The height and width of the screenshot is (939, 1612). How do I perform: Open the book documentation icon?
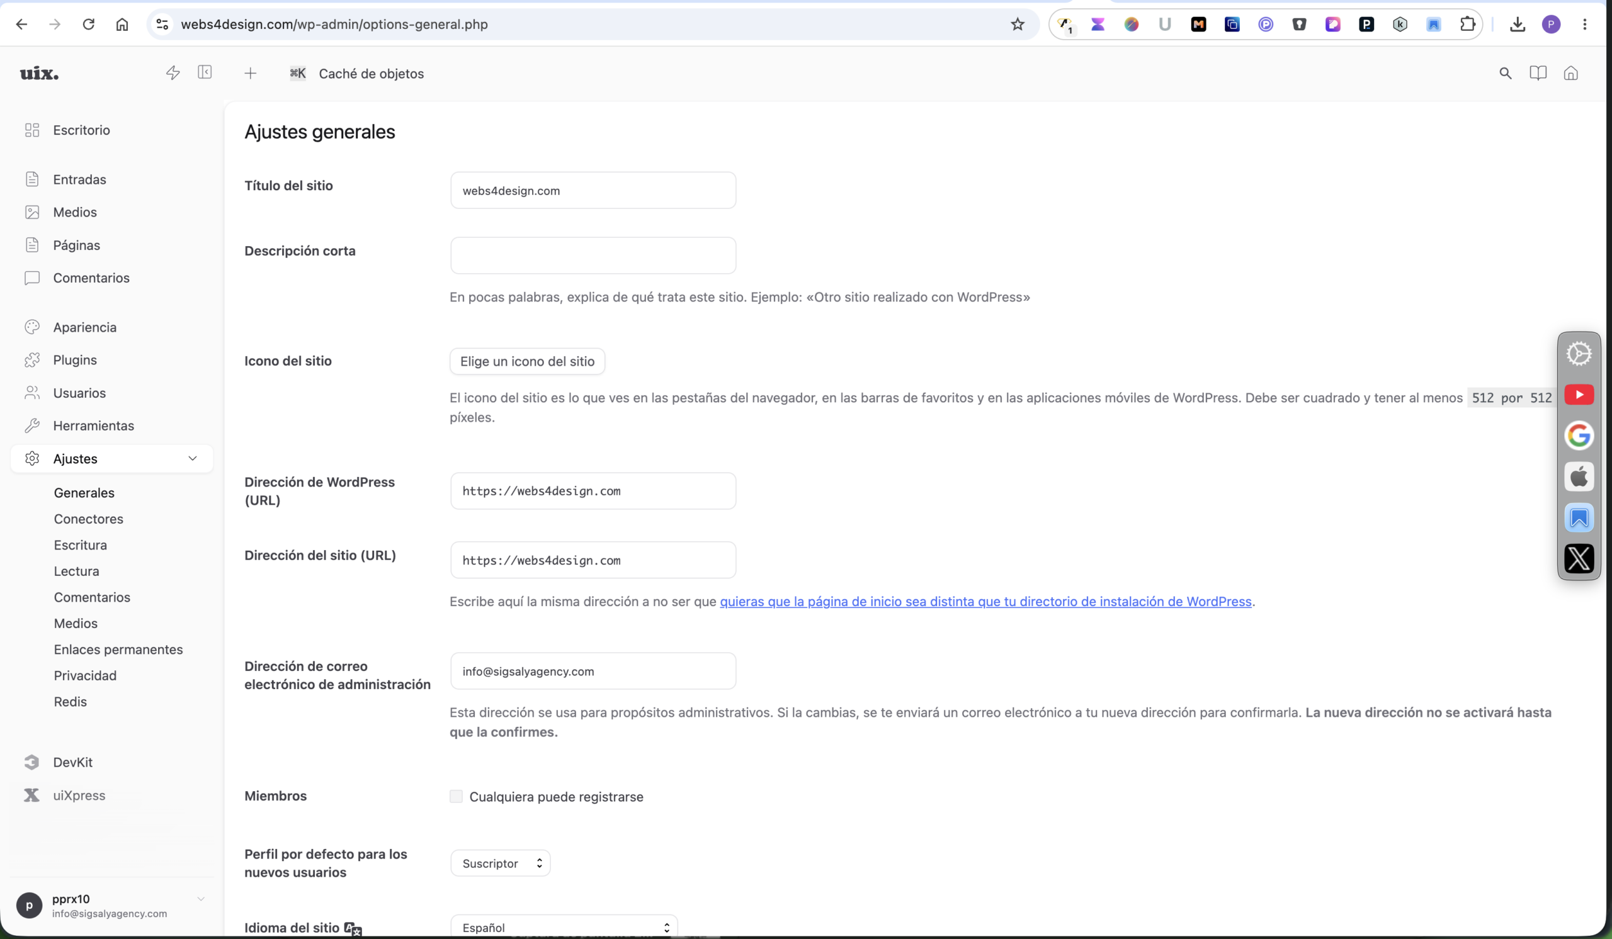click(1538, 73)
